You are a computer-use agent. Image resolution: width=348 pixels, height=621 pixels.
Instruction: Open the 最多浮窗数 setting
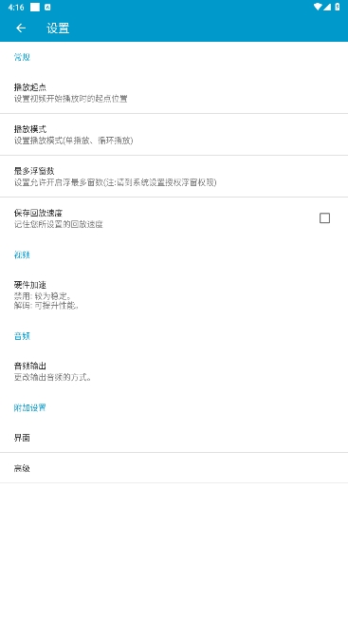174,177
